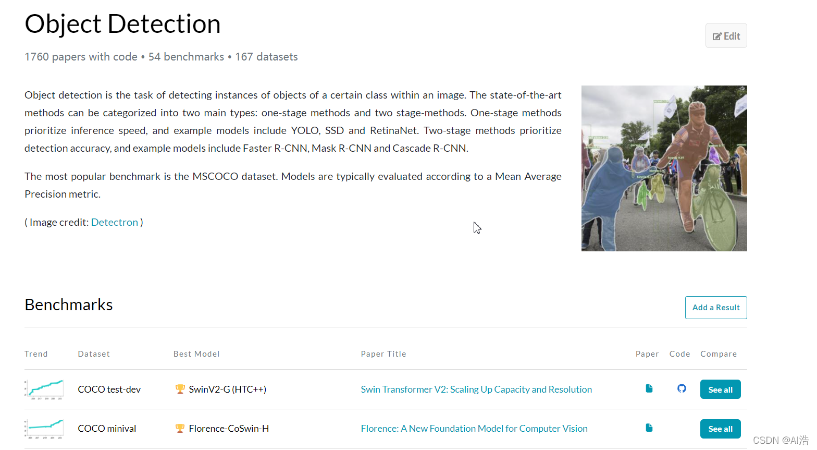Select the COCO minival dataset name

[x=107, y=429]
